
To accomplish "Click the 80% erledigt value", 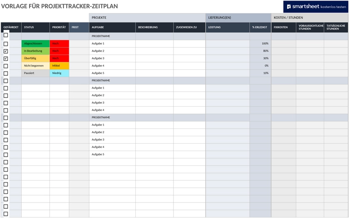I will pos(266,51).
